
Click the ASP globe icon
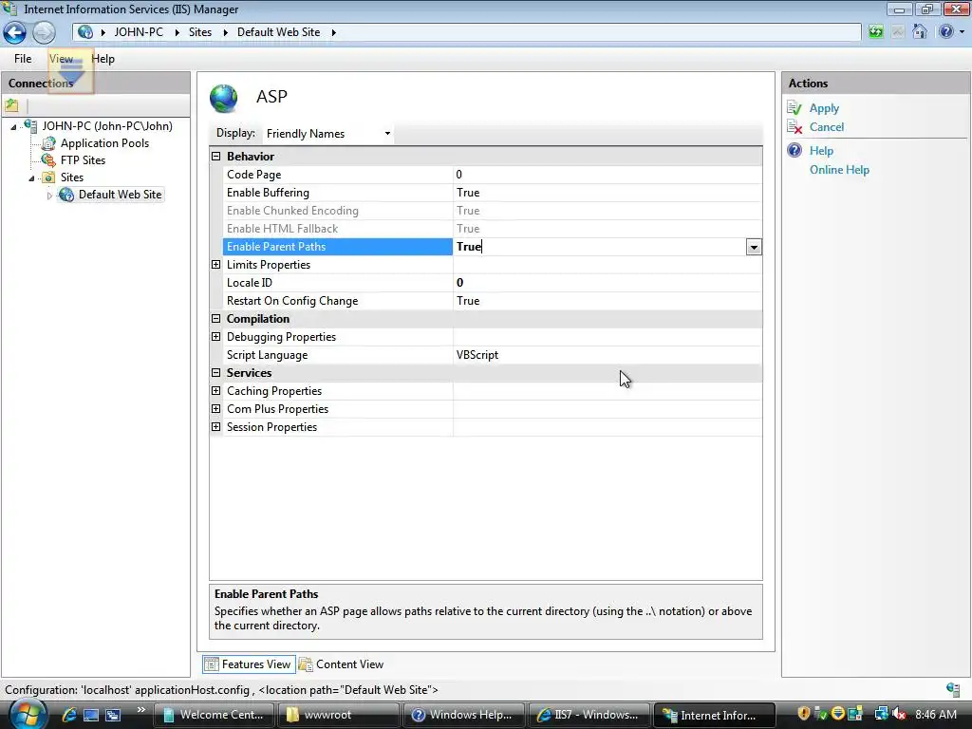click(x=224, y=98)
